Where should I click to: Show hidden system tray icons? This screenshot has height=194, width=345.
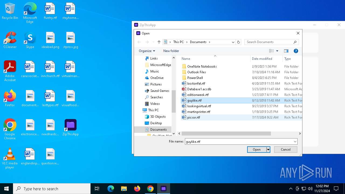point(291,189)
